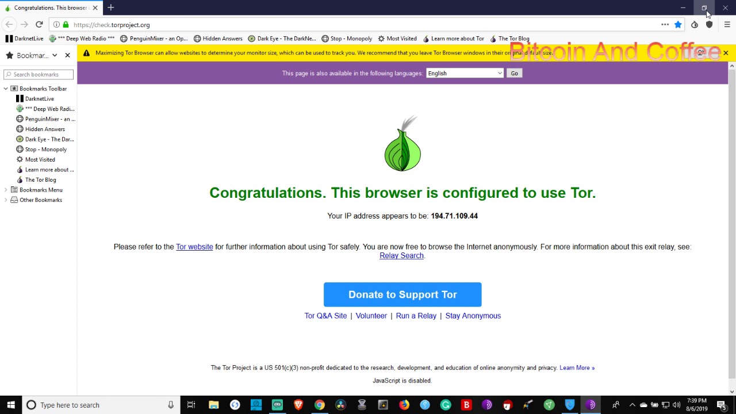Open the security level shield icon
Viewport: 736px width, 414px height.
(710, 25)
